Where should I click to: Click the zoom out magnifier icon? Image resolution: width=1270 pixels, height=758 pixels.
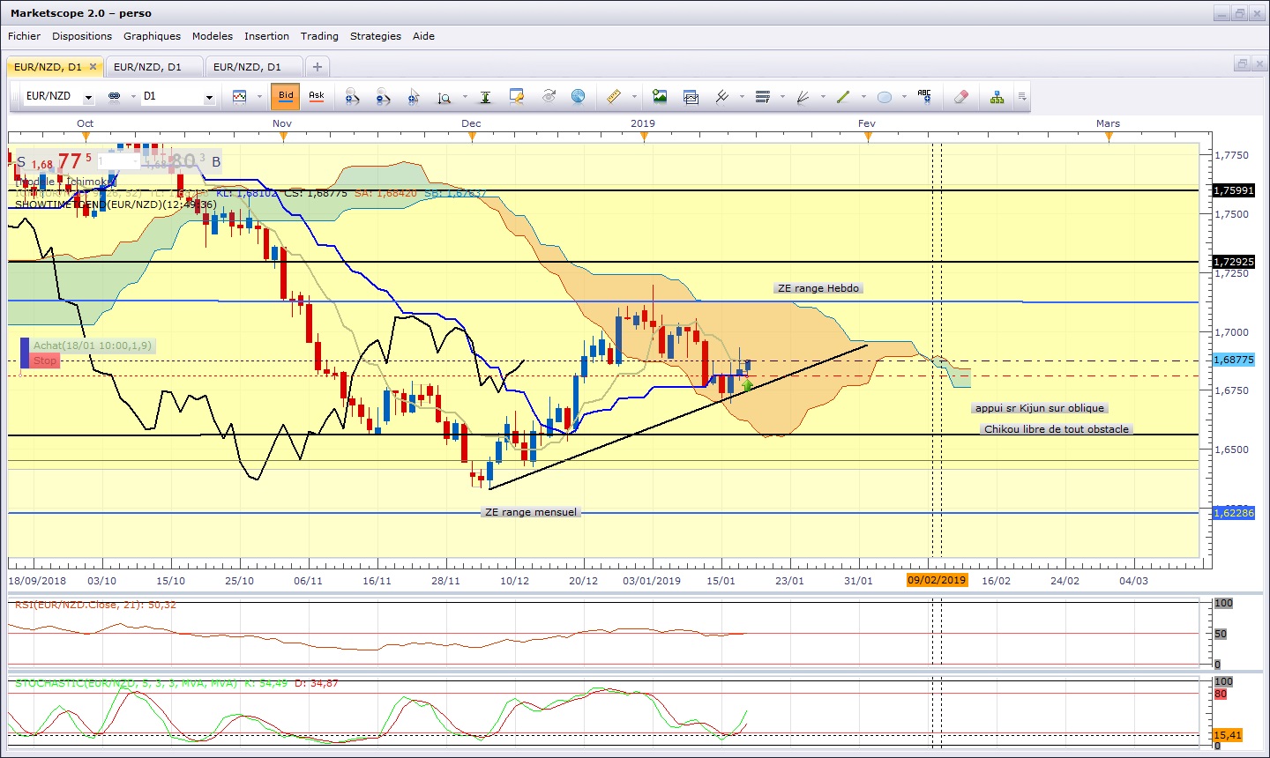coord(383,97)
